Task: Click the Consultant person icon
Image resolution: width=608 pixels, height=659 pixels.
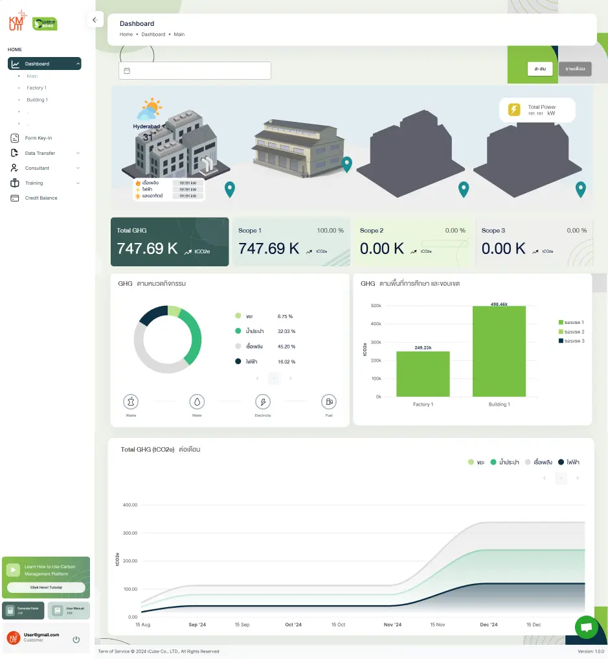Action: click(x=14, y=168)
